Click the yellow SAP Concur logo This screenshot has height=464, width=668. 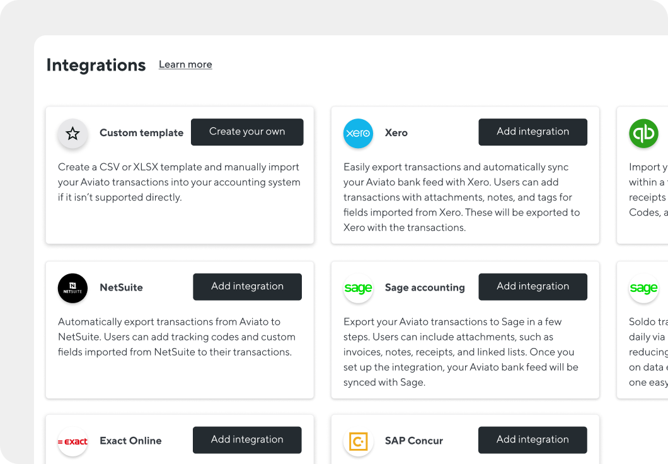coord(358,441)
